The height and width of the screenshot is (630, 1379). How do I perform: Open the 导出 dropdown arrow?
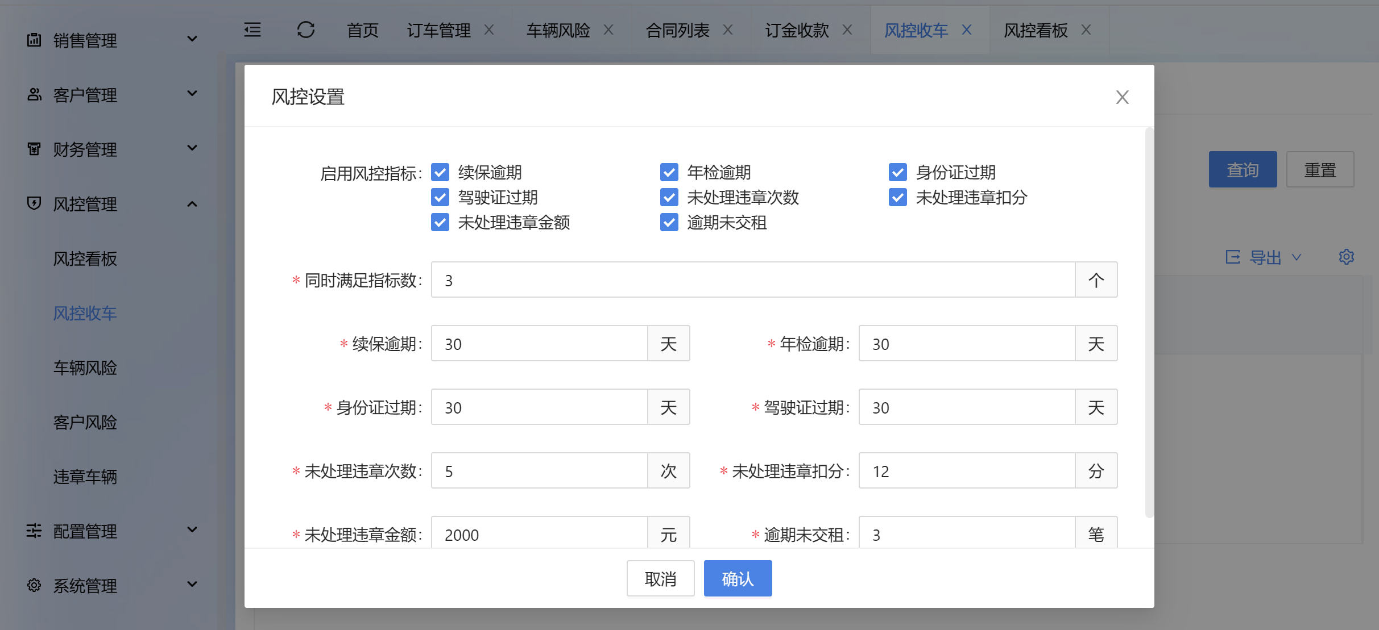tap(1297, 257)
